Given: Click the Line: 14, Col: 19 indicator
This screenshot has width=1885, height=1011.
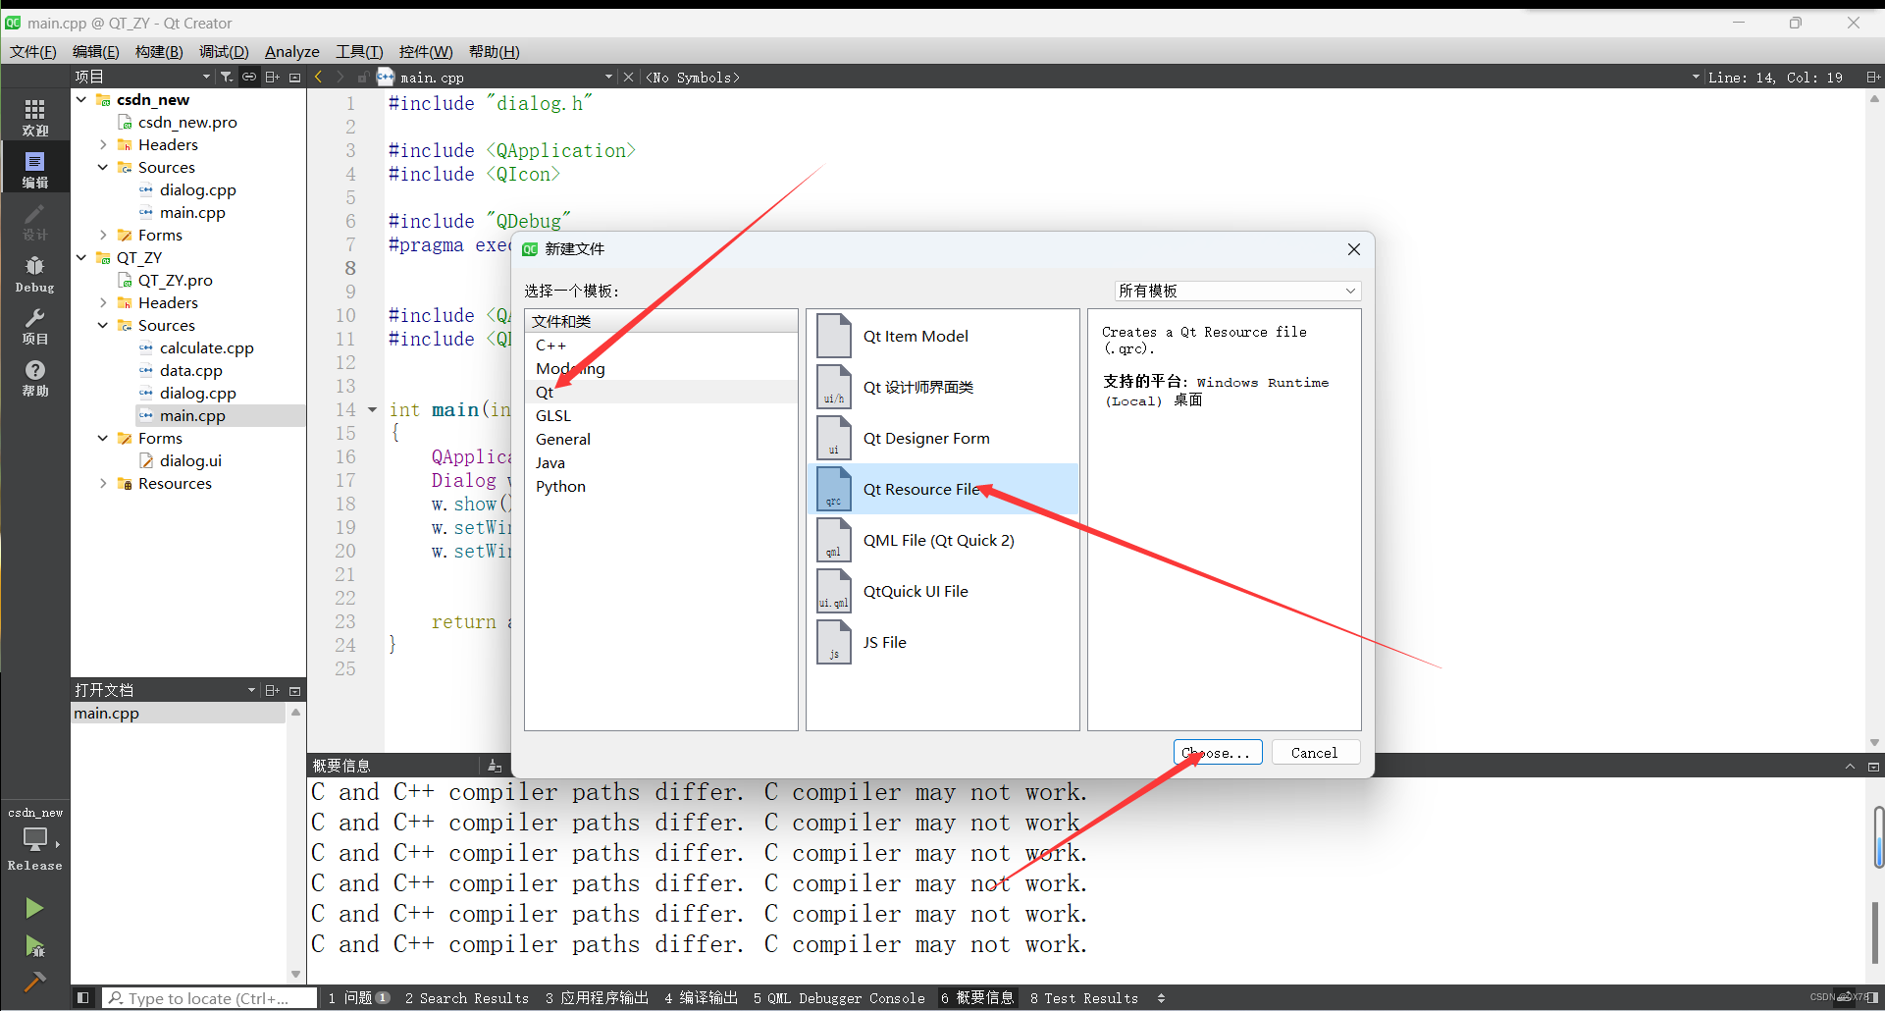Looking at the screenshot, I should [x=1775, y=77].
